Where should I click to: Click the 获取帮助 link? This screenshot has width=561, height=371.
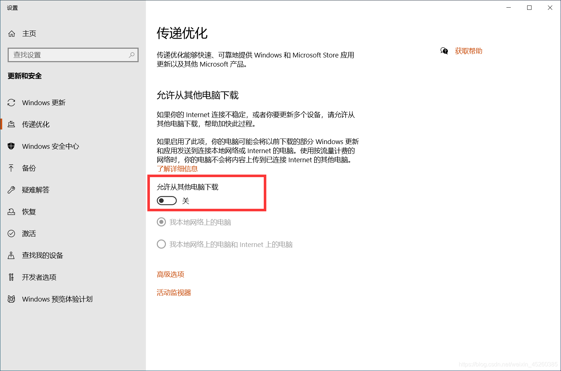click(x=469, y=51)
